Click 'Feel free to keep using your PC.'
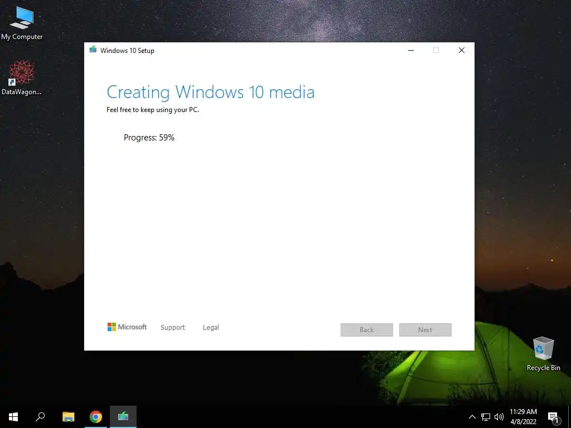This screenshot has height=428, width=571. pos(153,110)
